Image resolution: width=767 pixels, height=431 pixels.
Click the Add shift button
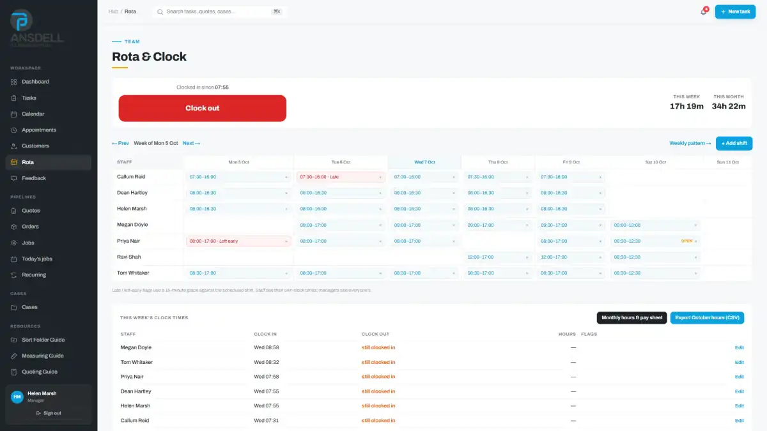734,143
